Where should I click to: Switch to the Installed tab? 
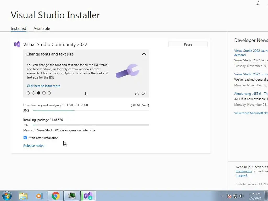[x=18, y=28]
